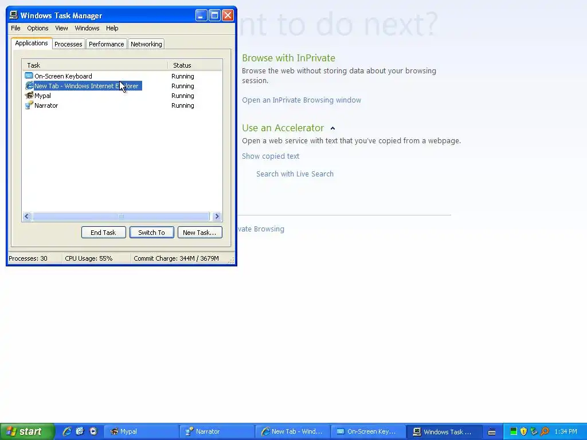Collapse the Use an Accelerator section arrow
Screen dimensions: 587x440
point(333,128)
